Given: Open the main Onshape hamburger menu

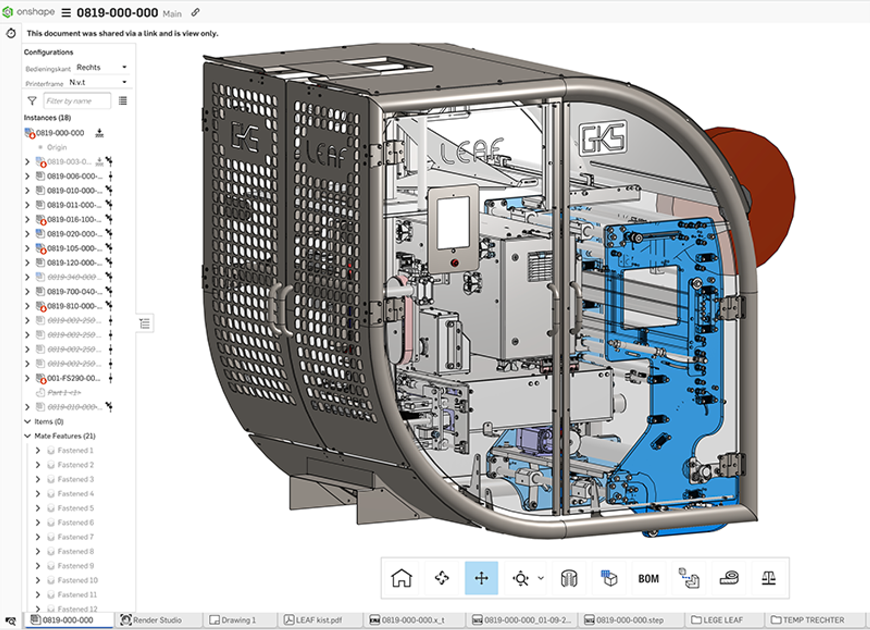Looking at the screenshot, I should (66, 11).
